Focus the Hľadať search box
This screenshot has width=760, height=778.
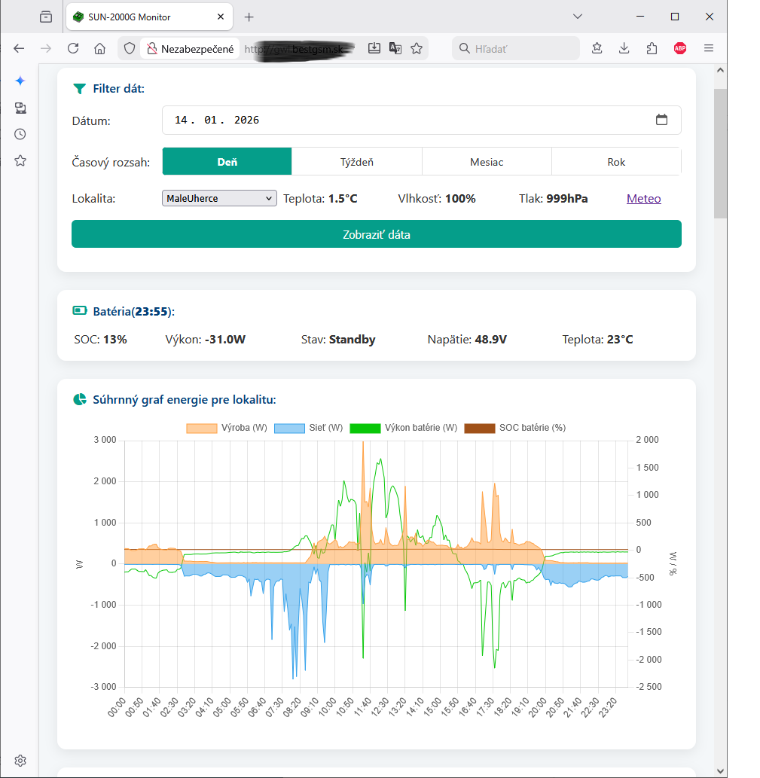coord(516,48)
